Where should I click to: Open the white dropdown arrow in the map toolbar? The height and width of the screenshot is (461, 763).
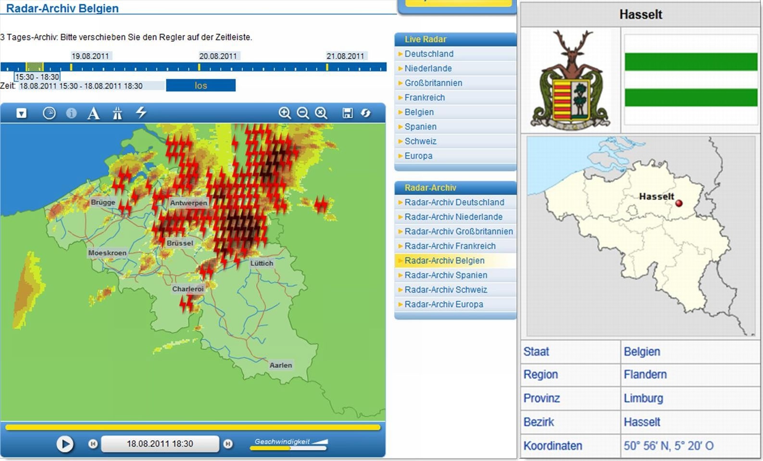point(22,113)
